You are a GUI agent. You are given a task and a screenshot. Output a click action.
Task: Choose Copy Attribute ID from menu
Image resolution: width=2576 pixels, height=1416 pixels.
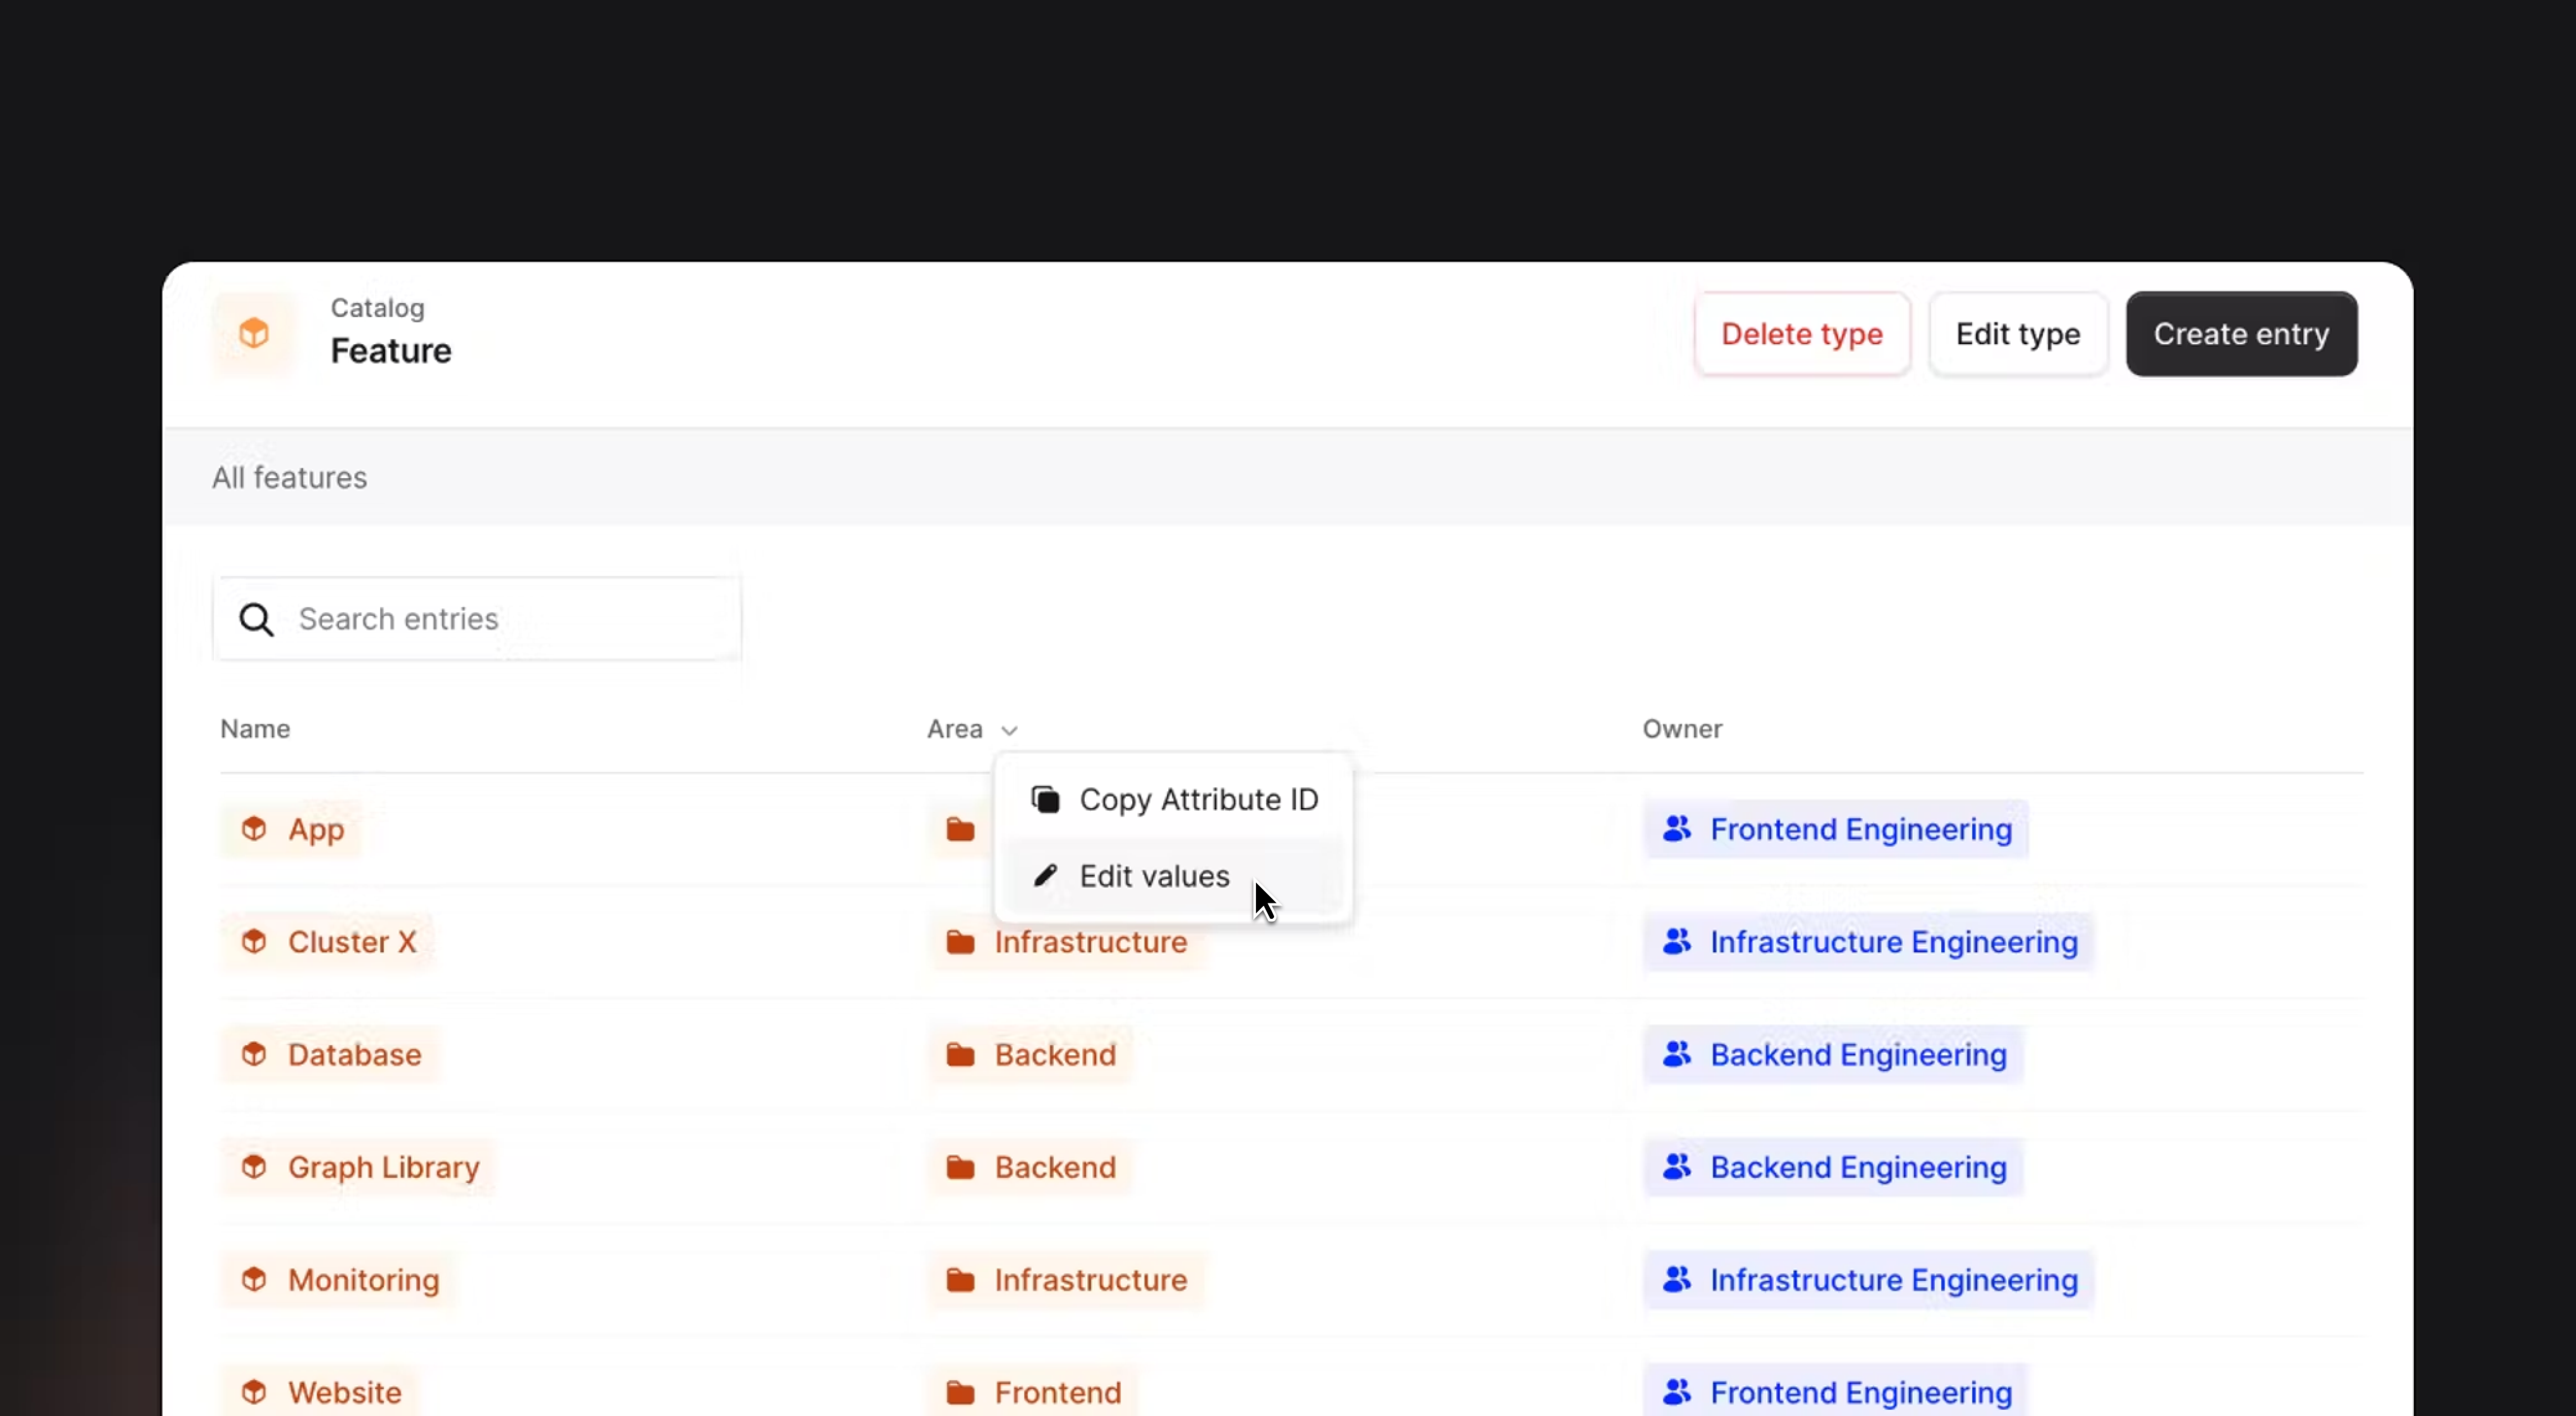pyautogui.click(x=1198, y=800)
